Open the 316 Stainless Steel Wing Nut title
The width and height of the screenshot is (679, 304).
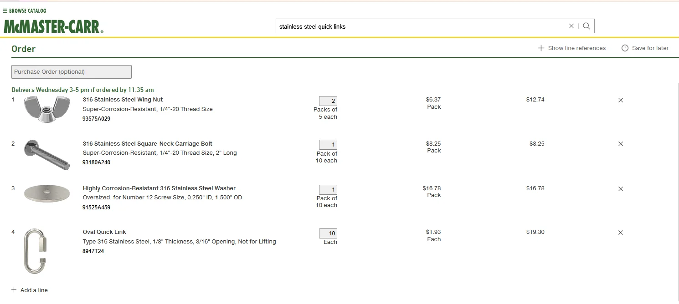tap(123, 100)
